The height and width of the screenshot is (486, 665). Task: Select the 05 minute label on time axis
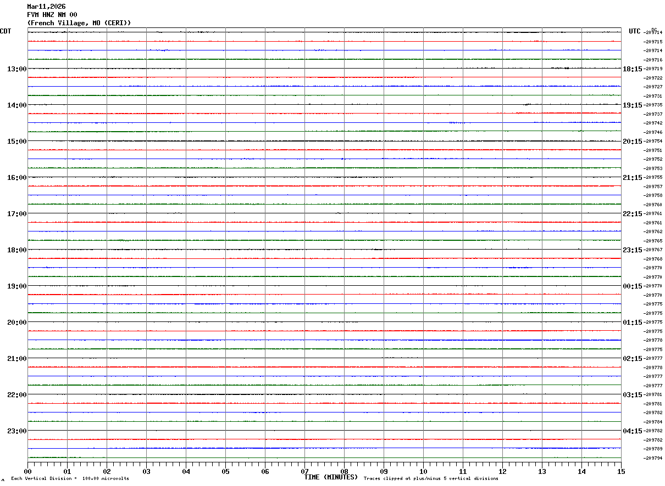click(x=225, y=471)
